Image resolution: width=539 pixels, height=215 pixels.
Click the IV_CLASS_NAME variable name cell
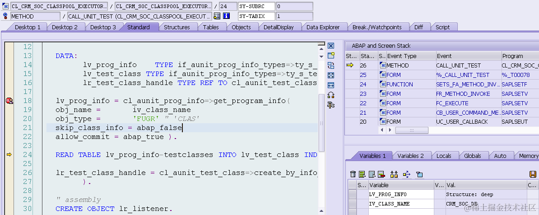coord(401,204)
